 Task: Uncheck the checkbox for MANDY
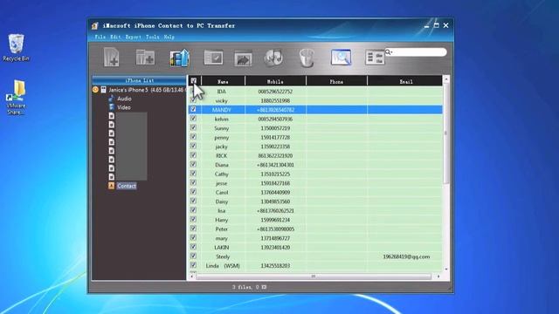[193, 109]
